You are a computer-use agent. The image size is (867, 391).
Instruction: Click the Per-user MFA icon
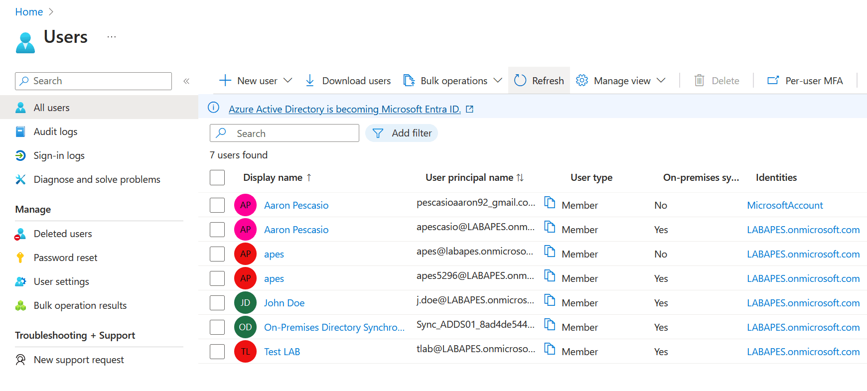(x=773, y=81)
